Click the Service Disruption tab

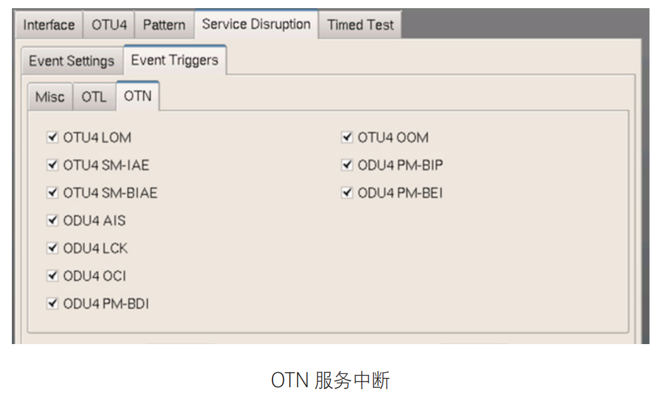pos(256,24)
